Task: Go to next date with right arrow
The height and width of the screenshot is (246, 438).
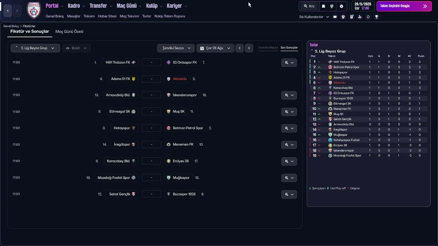Action: click(x=249, y=48)
